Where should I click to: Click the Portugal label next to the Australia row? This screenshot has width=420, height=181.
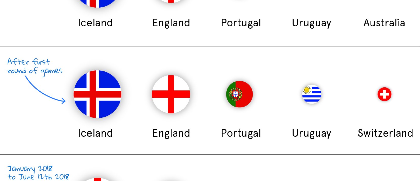tap(241, 23)
